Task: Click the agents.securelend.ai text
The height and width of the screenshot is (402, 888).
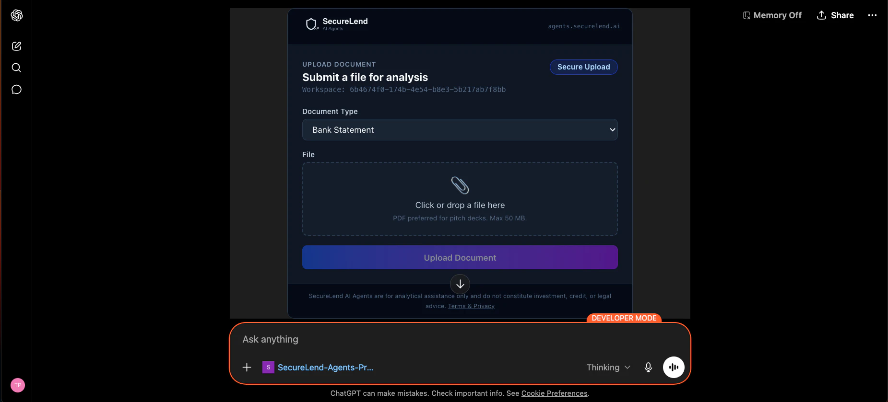Action: click(584, 26)
